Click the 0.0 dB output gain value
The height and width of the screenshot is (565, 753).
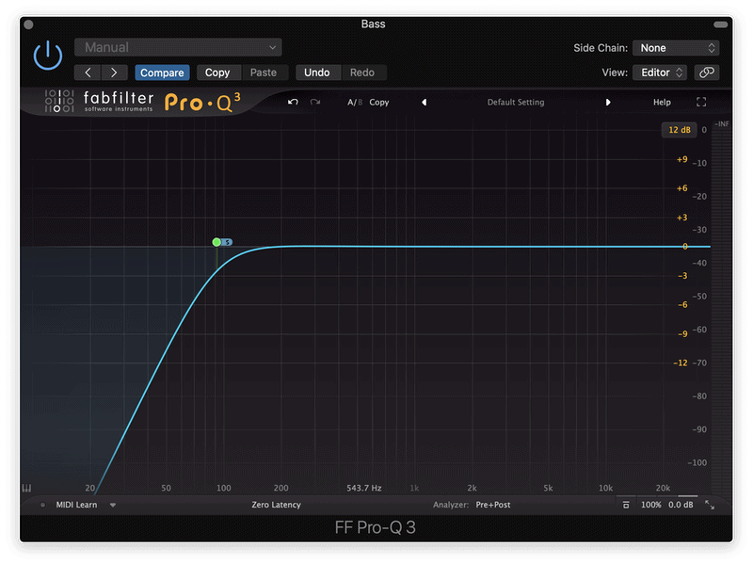681,505
